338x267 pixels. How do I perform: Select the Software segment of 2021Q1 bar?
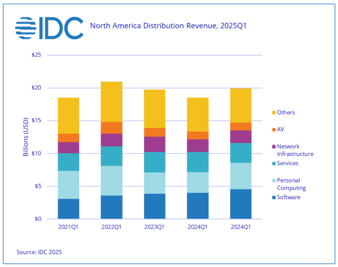(x=68, y=209)
